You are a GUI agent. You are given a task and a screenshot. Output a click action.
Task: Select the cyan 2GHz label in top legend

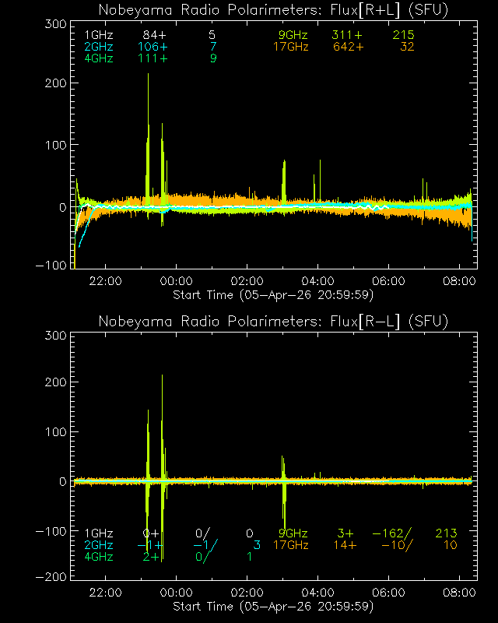pyautogui.click(x=98, y=48)
